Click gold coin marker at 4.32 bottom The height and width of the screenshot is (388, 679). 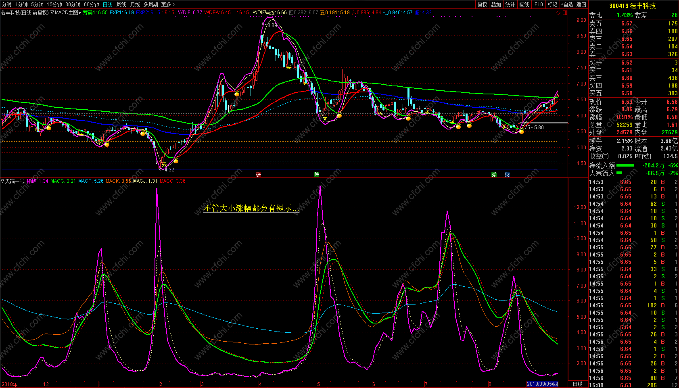(176, 161)
